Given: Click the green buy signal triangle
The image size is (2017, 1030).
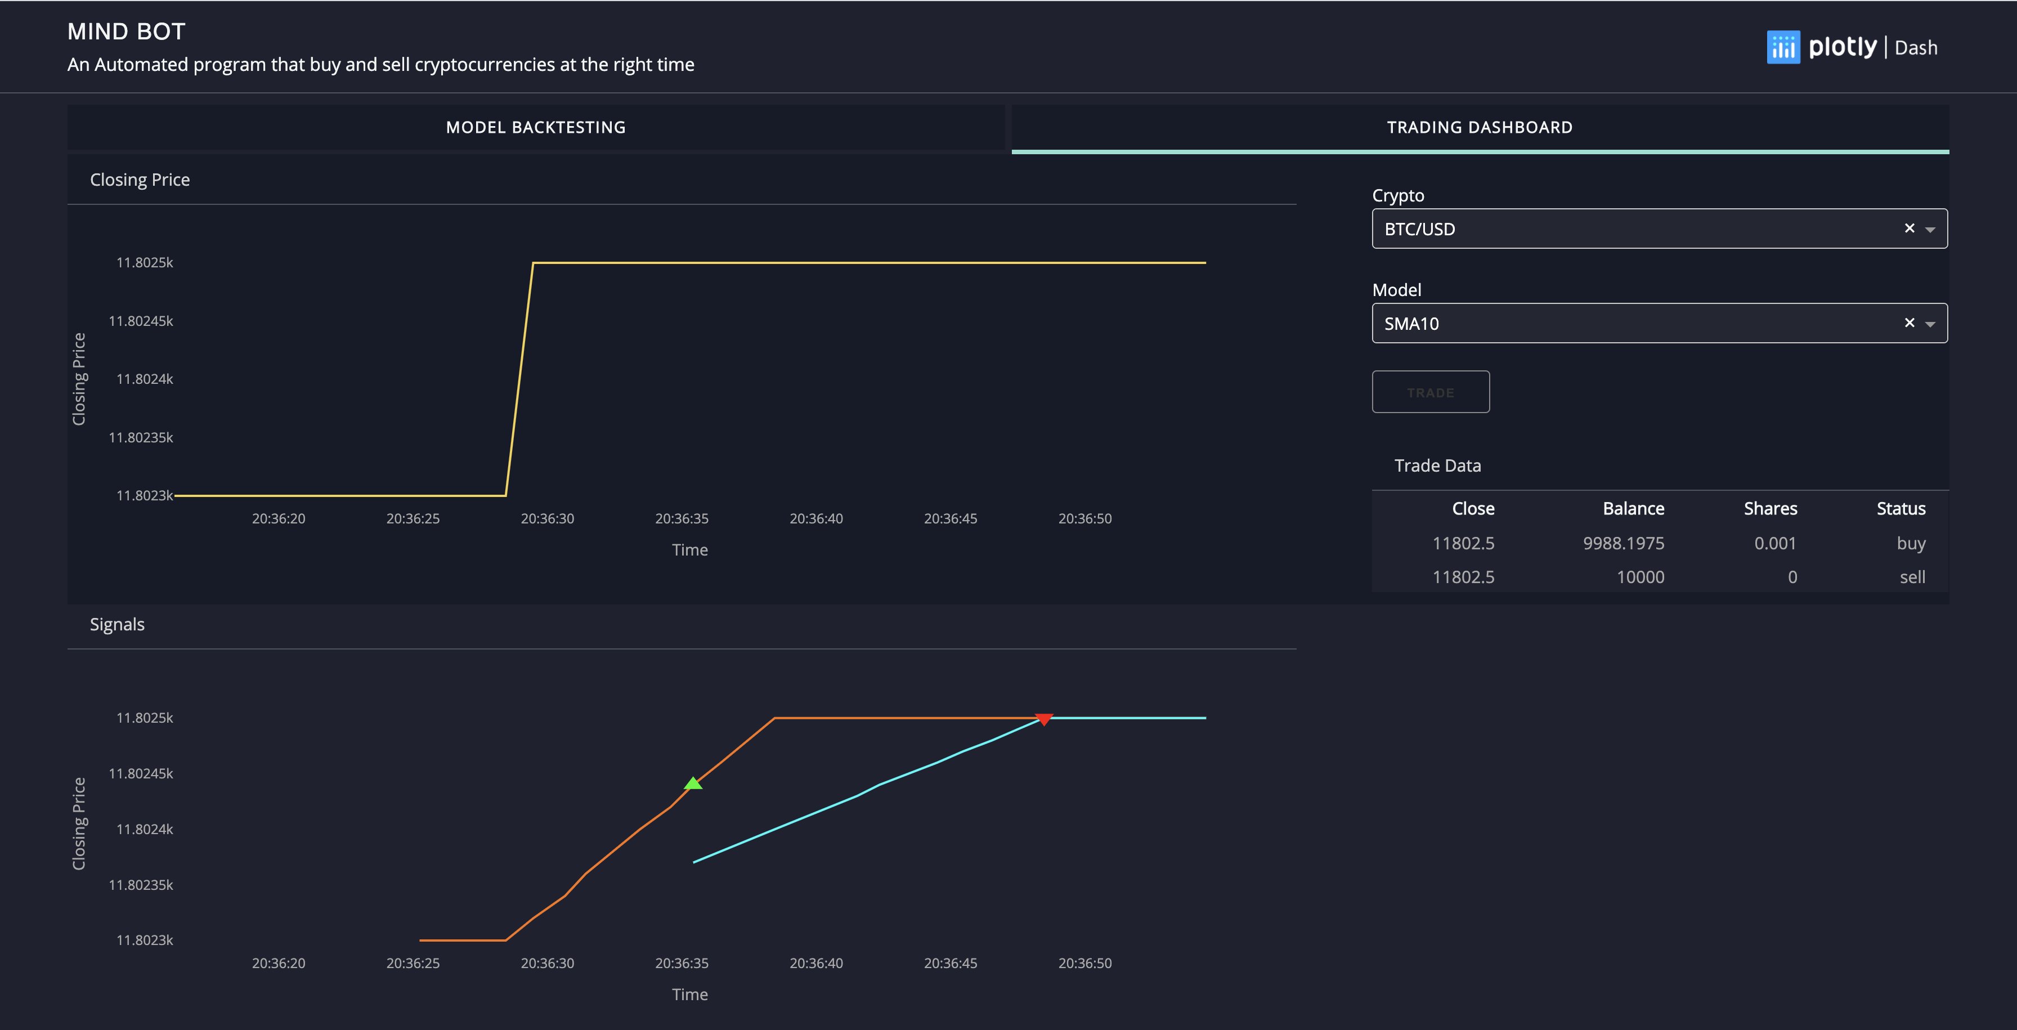Looking at the screenshot, I should click(693, 783).
